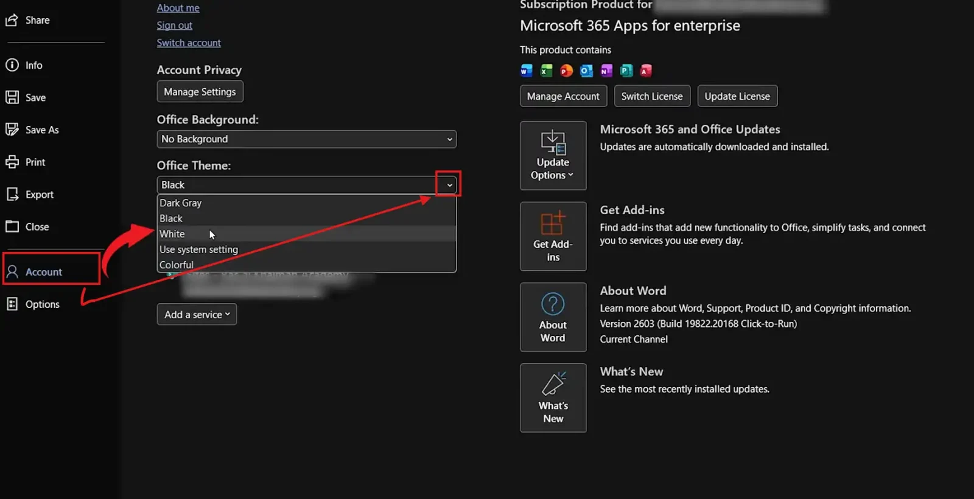Click the Save As icon
The width and height of the screenshot is (974, 499).
point(12,130)
